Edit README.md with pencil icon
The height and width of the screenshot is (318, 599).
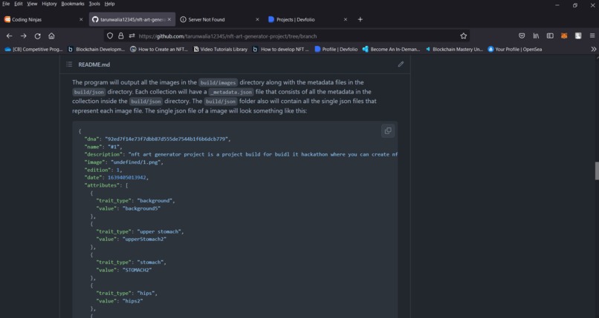pos(401,64)
